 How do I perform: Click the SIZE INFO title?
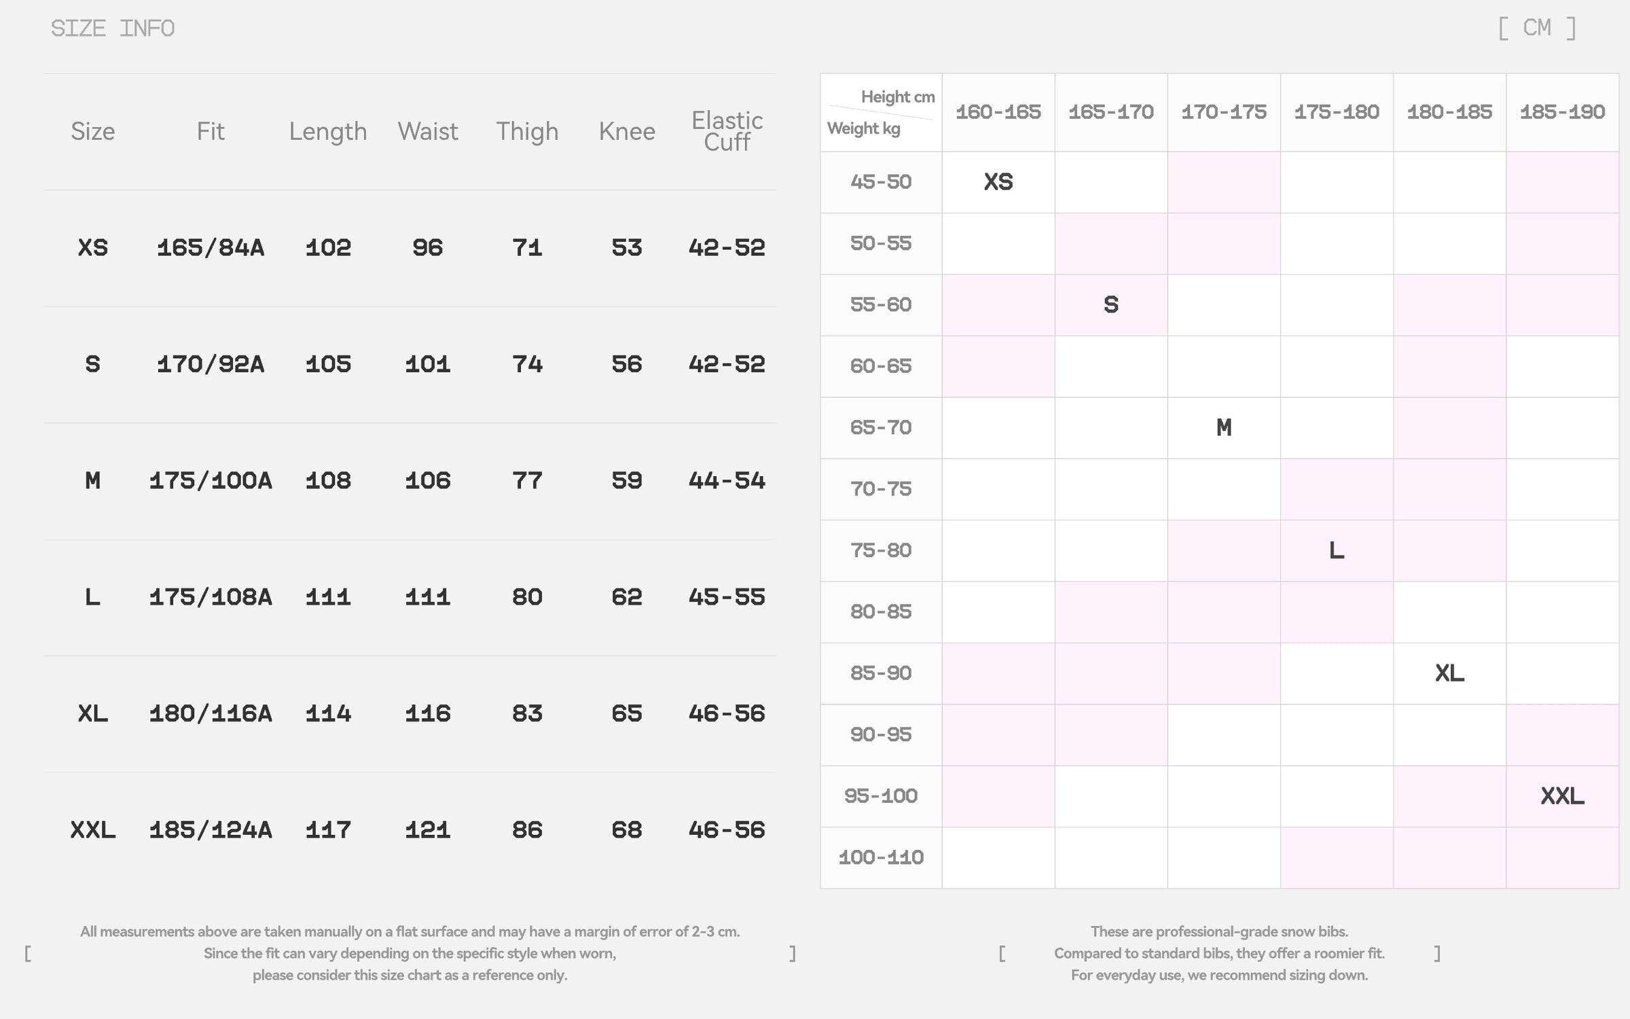point(113,29)
